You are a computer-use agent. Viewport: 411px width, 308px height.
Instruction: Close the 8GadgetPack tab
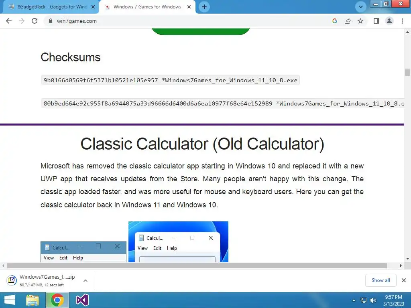point(93,7)
